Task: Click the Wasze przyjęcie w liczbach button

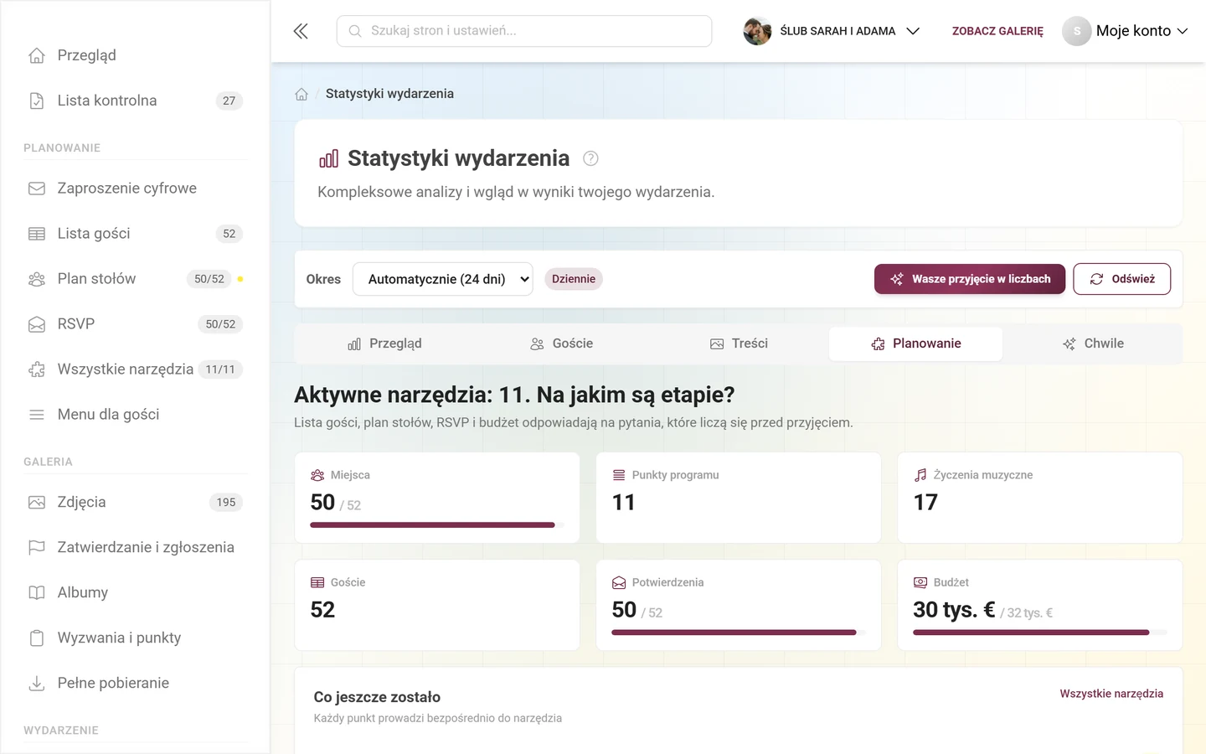Action: [x=970, y=279]
